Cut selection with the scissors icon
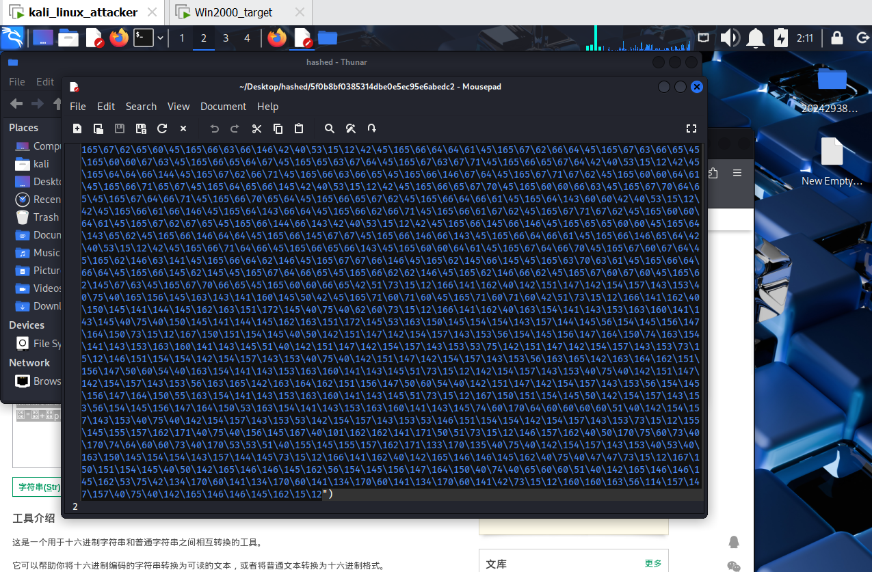The image size is (872, 572). pyautogui.click(x=256, y=128)
